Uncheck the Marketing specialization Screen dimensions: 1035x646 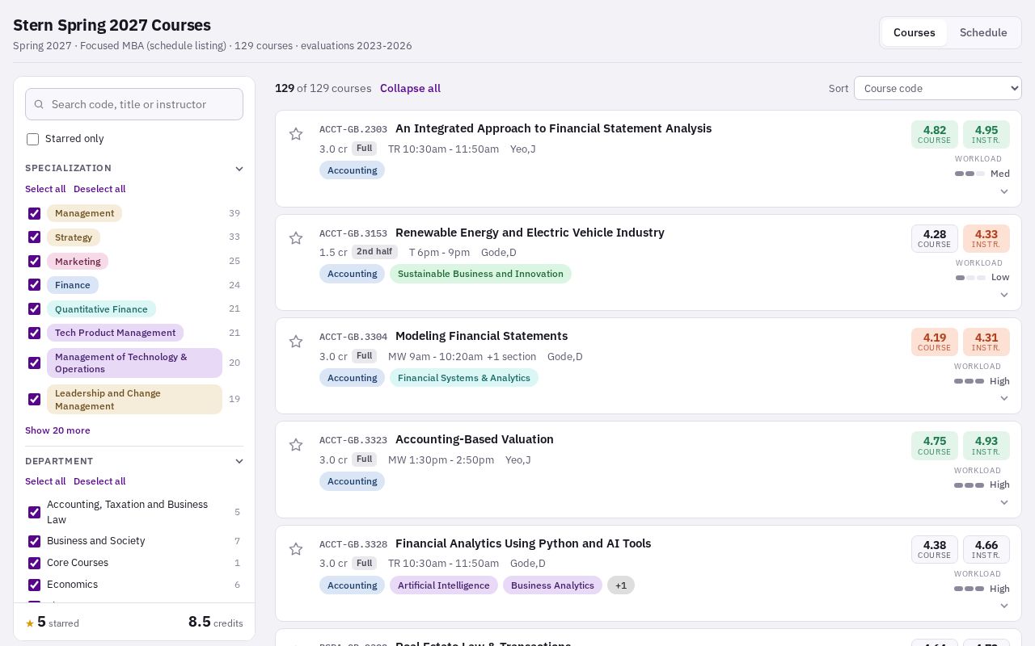34,261
